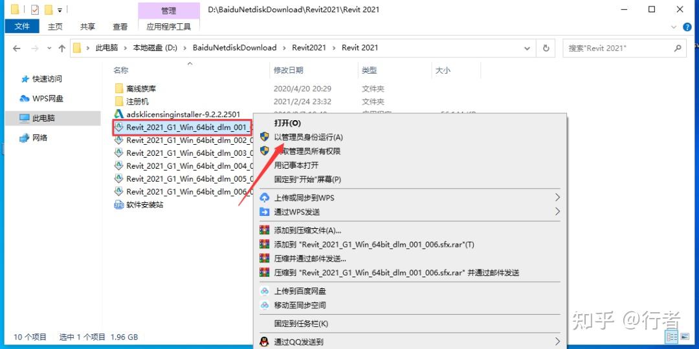This screenshot has width=699, height=349.
Task: Click the Revit_2021_G1_Win_64bit_dlm_001 file icon
Action: pyautogui.click(x=118, y=127)
